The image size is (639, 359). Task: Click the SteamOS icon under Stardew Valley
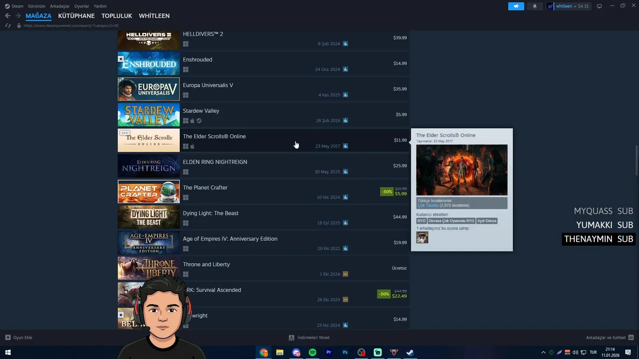(199, 121)
